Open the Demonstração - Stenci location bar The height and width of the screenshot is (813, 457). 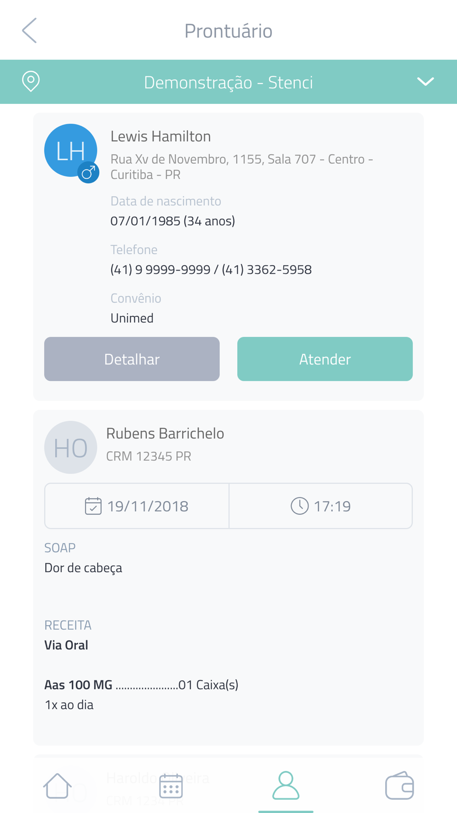click(228, 82)
